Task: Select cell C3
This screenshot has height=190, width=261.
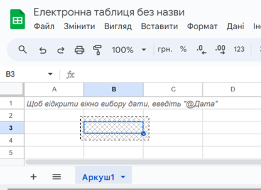Action: pos(173,128)
